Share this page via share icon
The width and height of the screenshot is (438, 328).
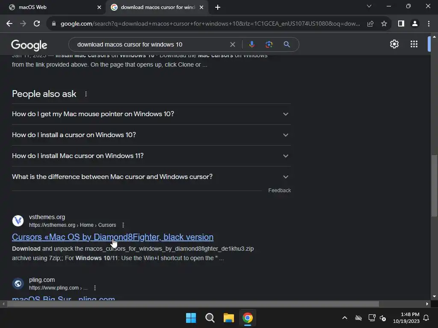click(x=370, y=24)
